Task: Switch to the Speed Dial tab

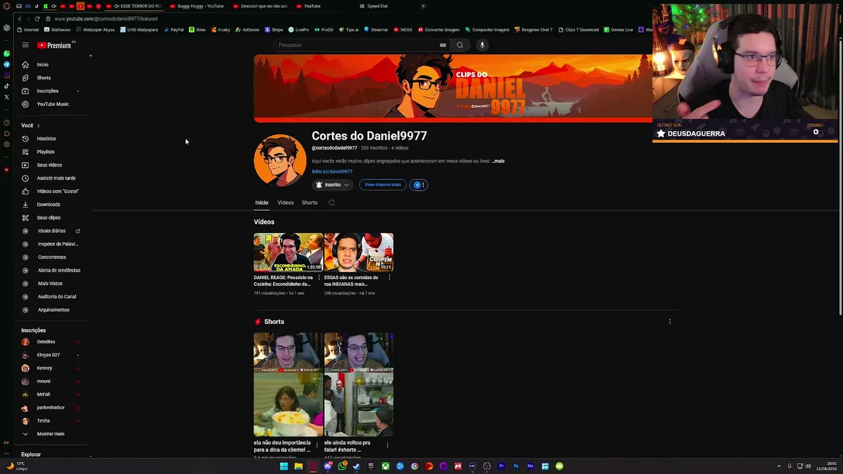Action: (x=377, y=6)
